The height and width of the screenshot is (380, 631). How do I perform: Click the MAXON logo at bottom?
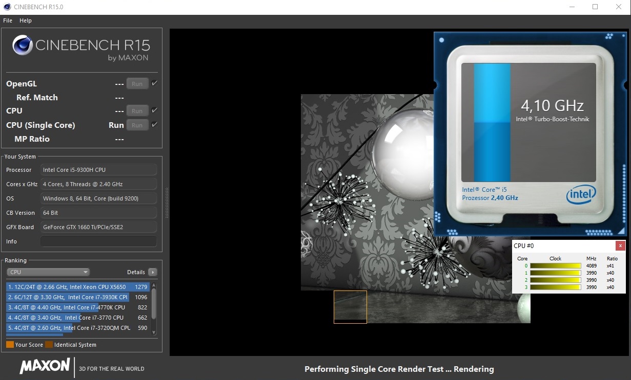pyautogui.click(x=45, y=366)
